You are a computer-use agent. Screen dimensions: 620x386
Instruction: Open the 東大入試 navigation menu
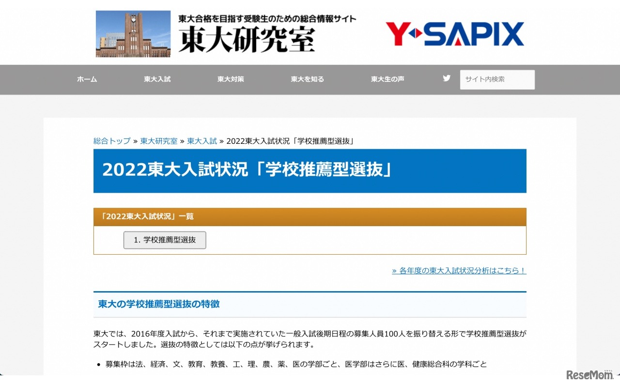pos(156,79)
